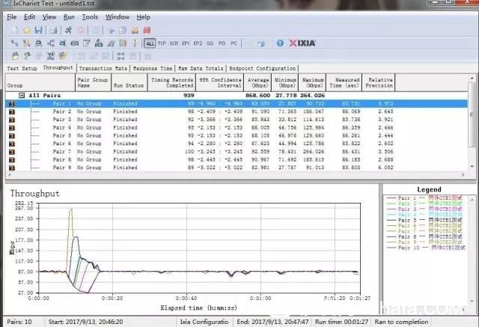
Task: Open the Edit menu
Action: click(x=30, y=17)
